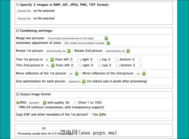Select the PNG-24 output format radio
The height and width of the screenshot is (139, 189).
pos(18,107)
